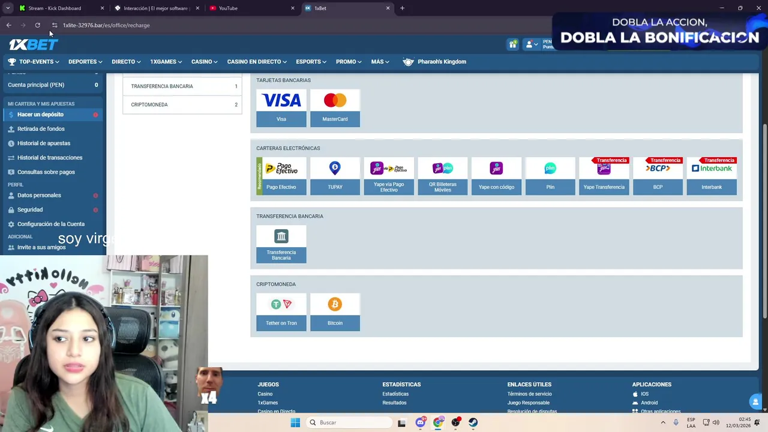Image resolution: width=768 pixels, height=432 pixels.
Task: Click the Pharaoh's Kingdom promo icon
Action: tap(408, 62)
